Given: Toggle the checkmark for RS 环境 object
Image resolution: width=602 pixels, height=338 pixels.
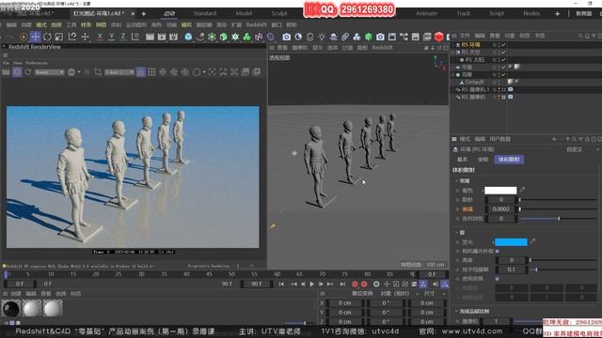Looking at the screenshot, I should point(503,45).
